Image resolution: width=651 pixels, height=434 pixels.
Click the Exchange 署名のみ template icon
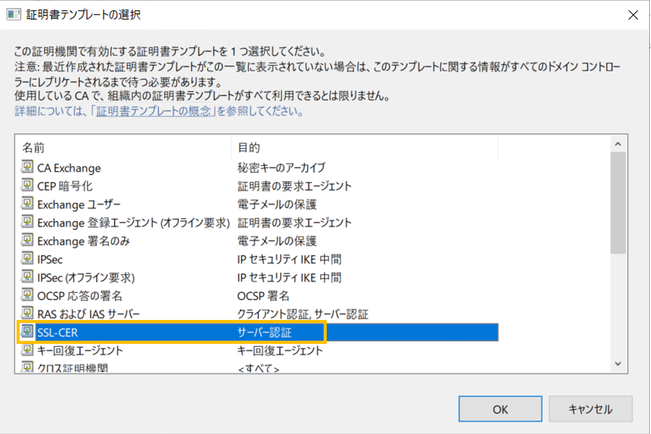pyautogui.click(x=27, y=240)
